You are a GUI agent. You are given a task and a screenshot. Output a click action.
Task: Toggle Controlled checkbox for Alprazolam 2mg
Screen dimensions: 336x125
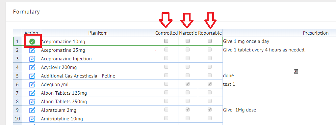pos(166,109)
